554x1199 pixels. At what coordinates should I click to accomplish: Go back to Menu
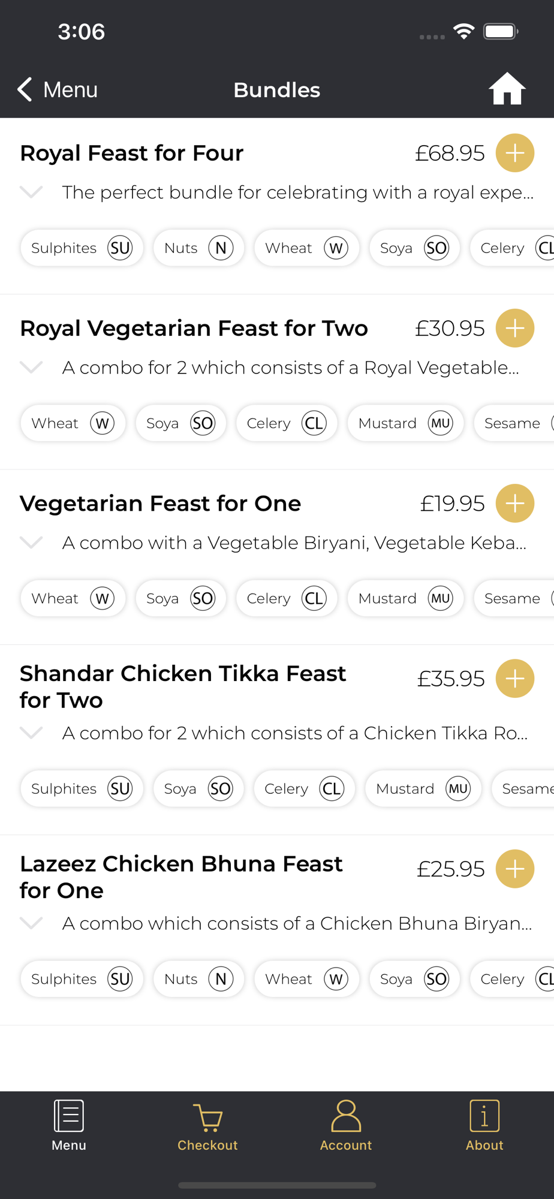tap(58, 89)
